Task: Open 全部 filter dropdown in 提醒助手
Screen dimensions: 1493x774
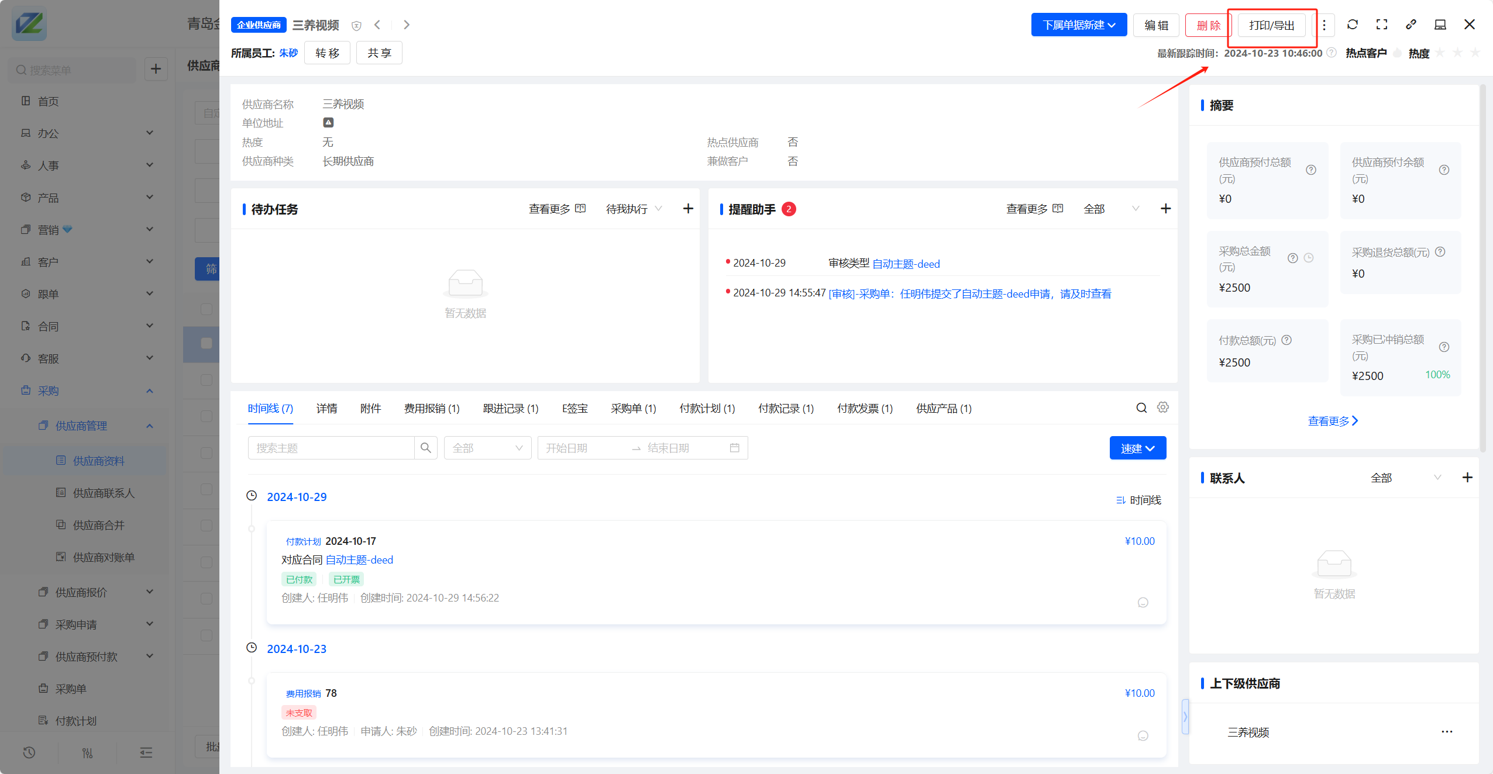Action: click(x=1111, y=209)
